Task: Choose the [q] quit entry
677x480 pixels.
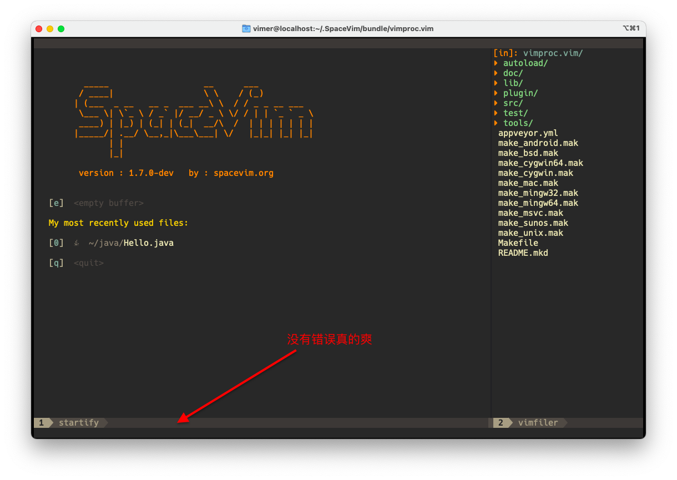Action: coord(76,263)
